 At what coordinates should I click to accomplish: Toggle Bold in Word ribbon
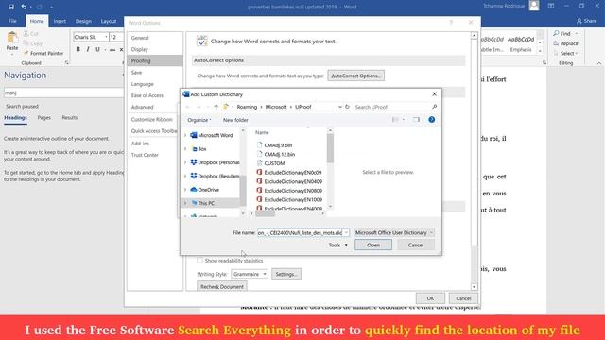[x=78, y=49]
